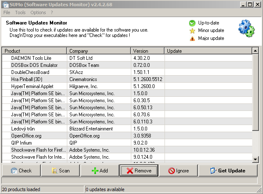Open the Tools menu
Viewport: 263px width, 194px height.
[x=20, y=12]
